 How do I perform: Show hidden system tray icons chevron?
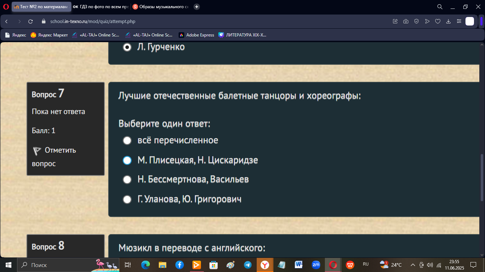pyautogui.click(x=413, y=265)
